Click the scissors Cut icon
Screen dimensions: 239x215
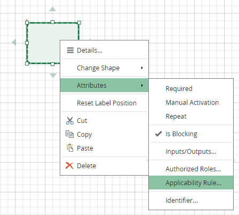coord(70,120)
